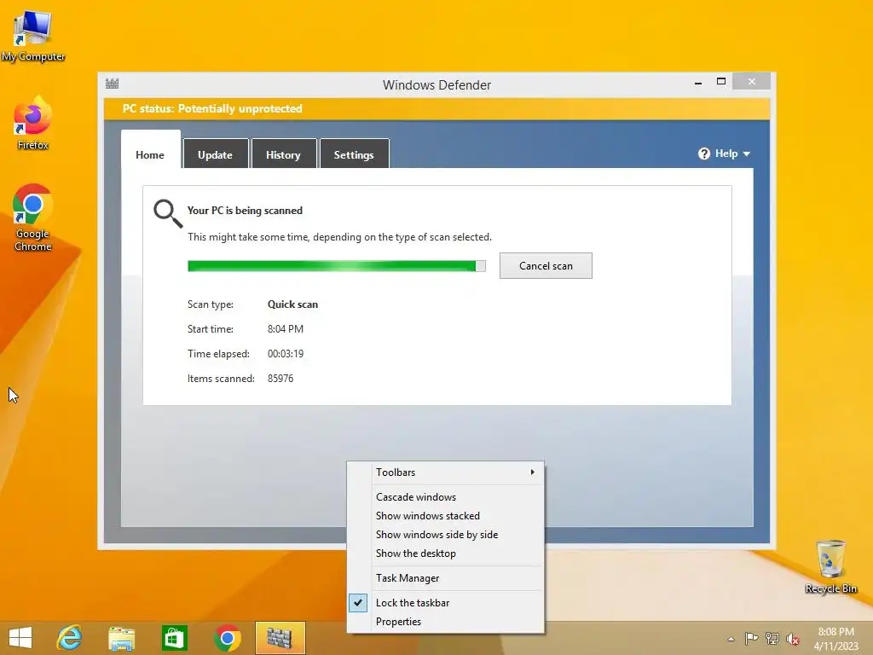
Task: Click the magnifying glass scan icon
Action: 168,213
